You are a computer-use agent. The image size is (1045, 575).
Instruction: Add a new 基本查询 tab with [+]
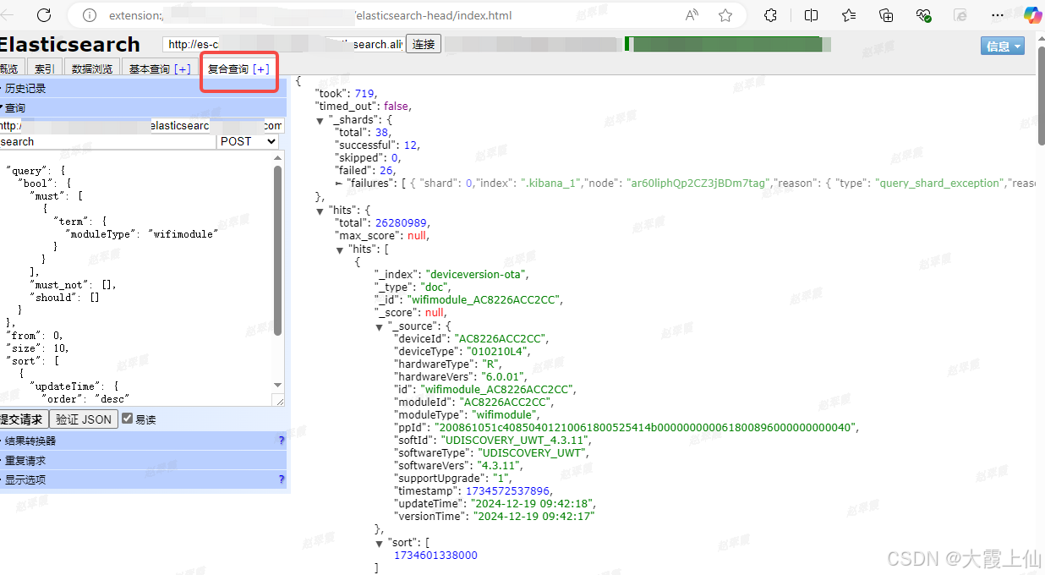[183, 69]
